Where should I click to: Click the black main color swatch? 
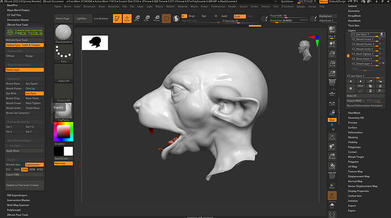coord(58,151)
